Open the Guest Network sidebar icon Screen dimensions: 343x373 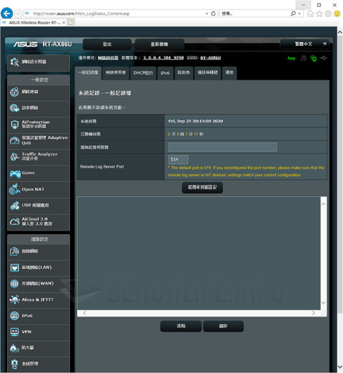(15, 108)
